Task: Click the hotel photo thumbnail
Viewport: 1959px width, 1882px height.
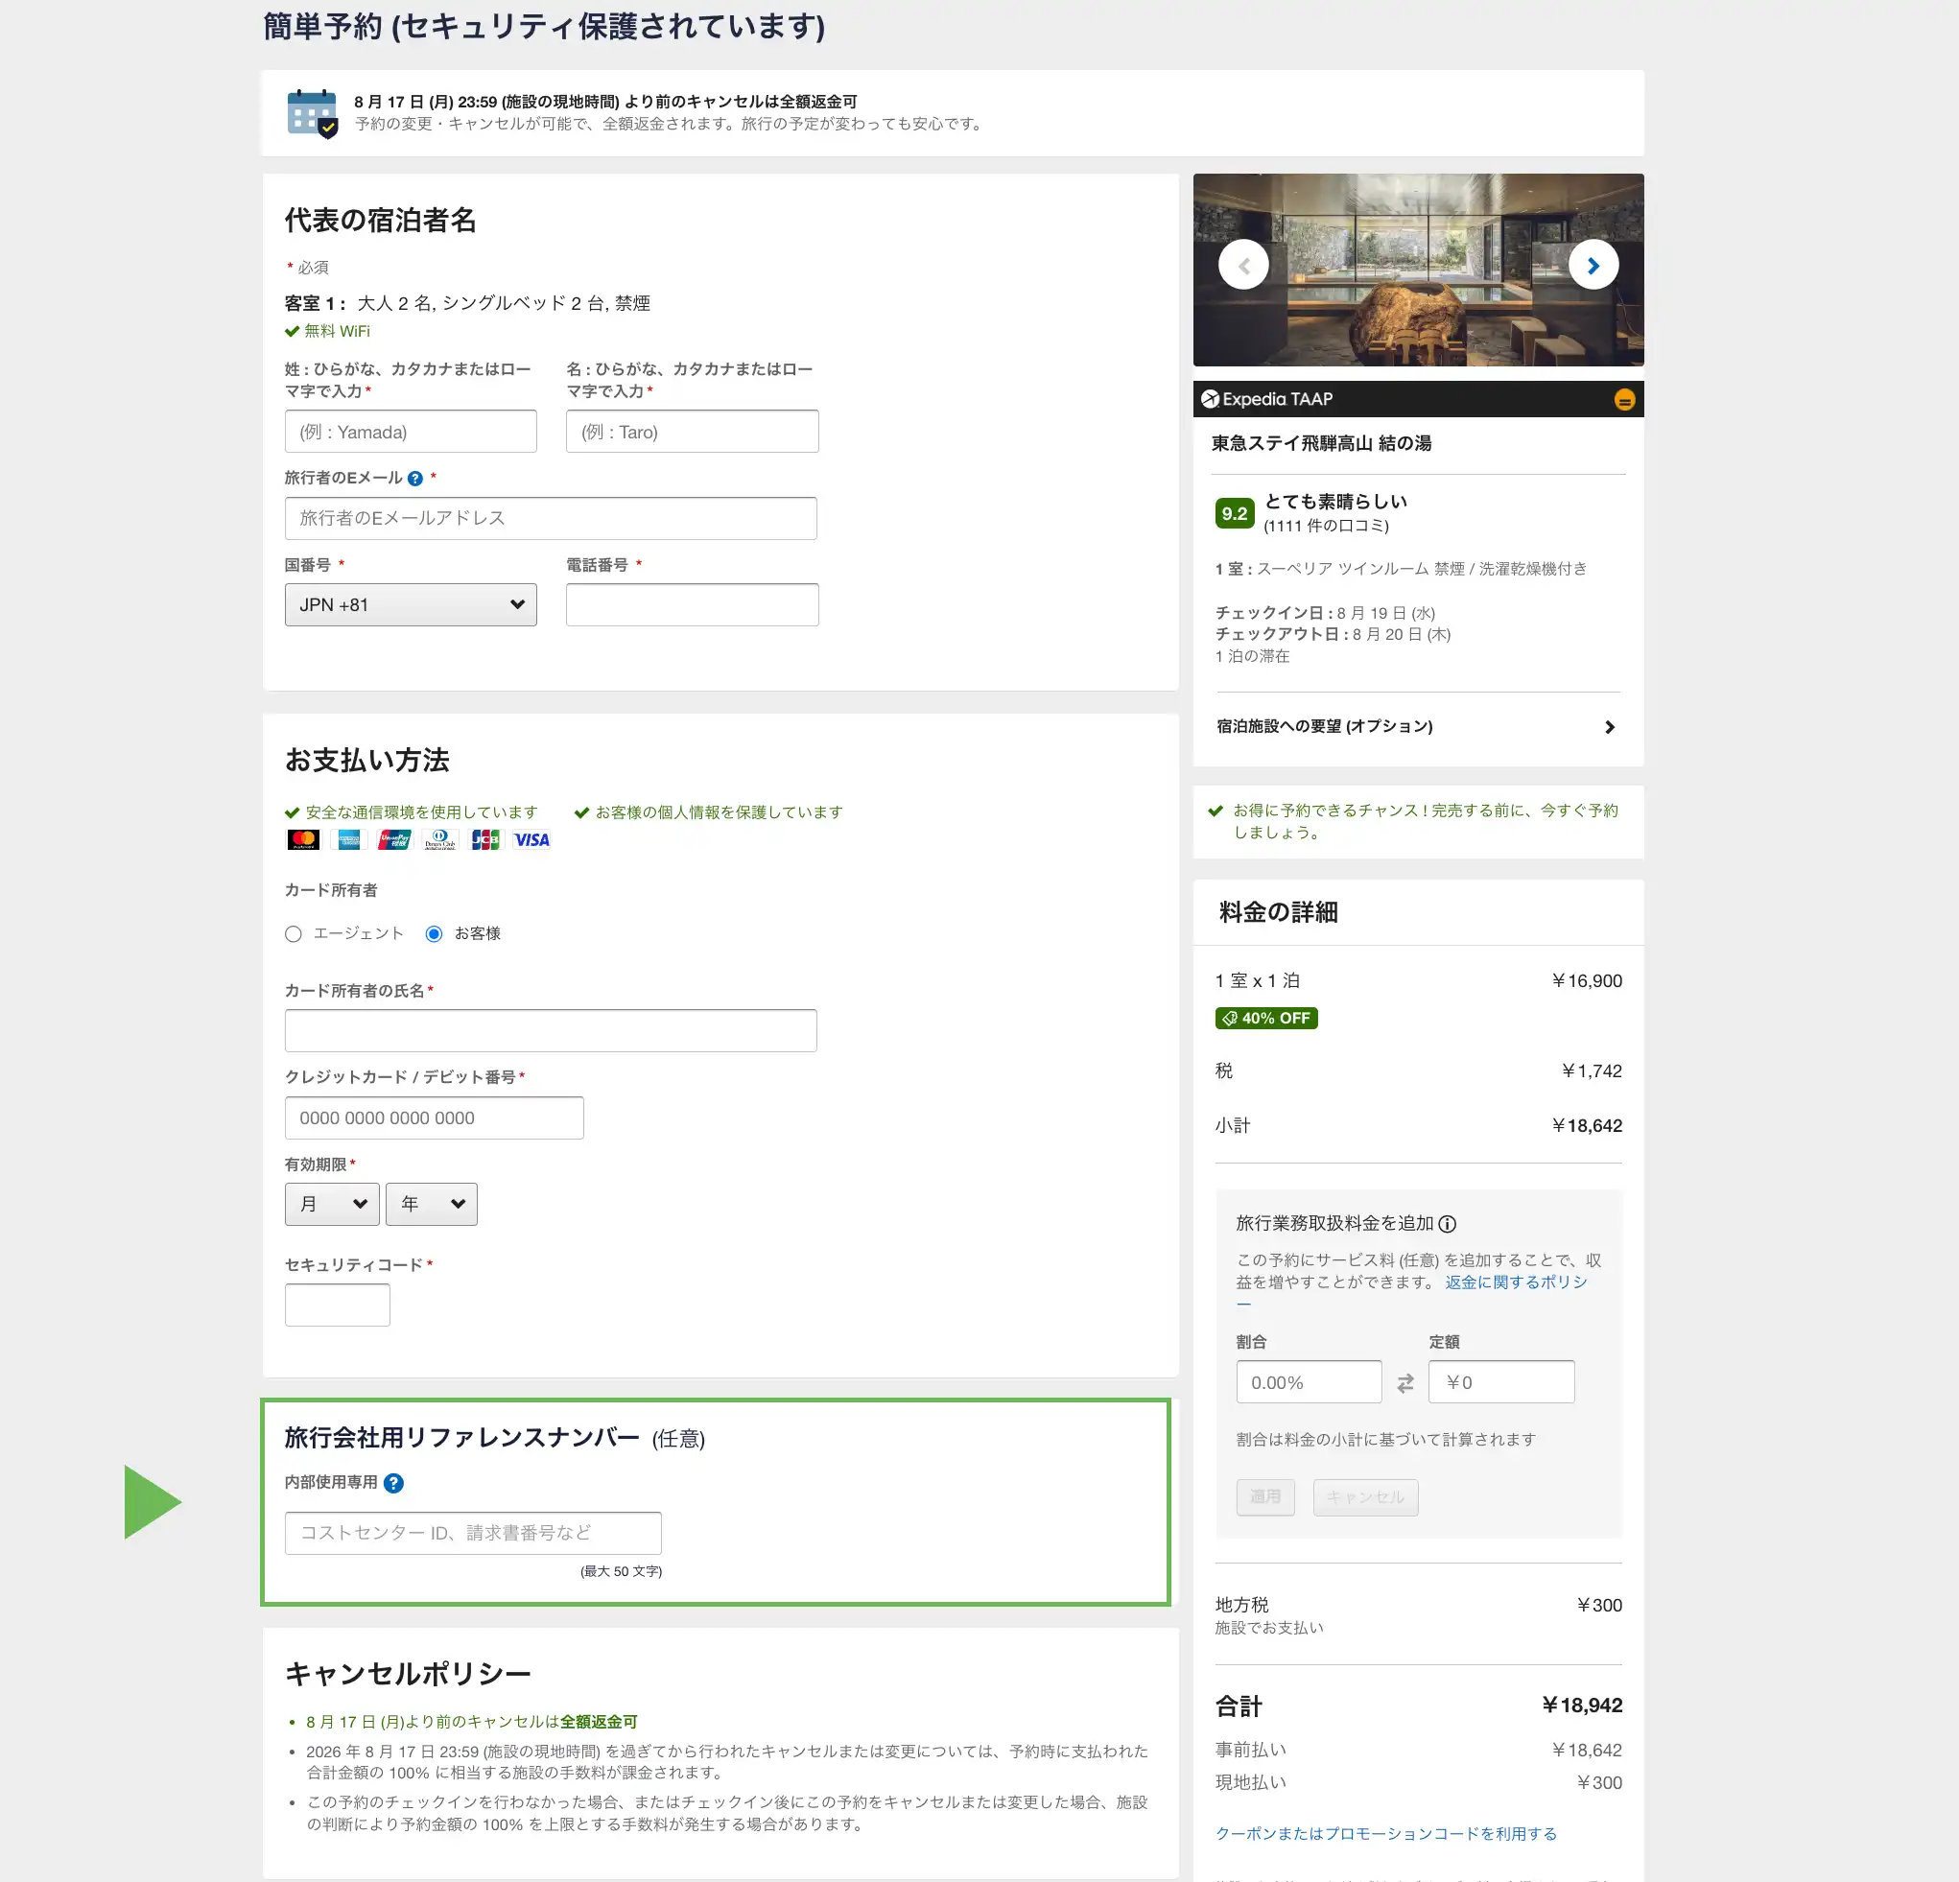Action: (1418, 270)
